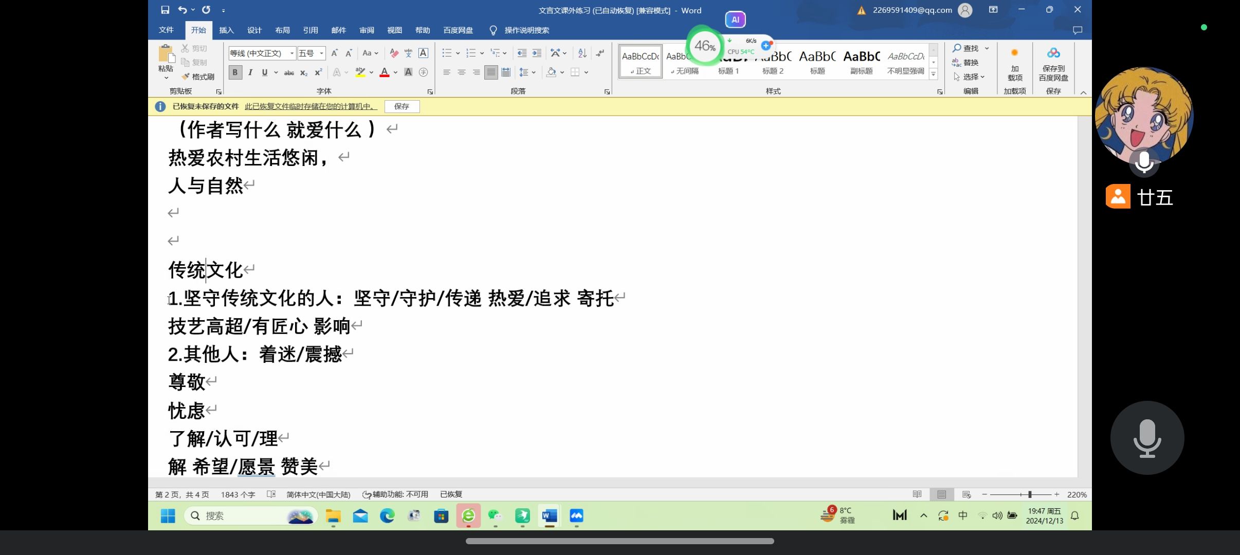Open Microsoft Edge from the taskbar
This screenshot has height=555, width=1240.
(387, 515)
